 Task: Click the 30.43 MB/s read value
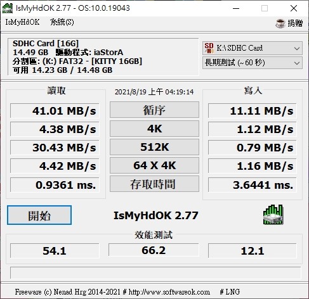click(55, 148)
